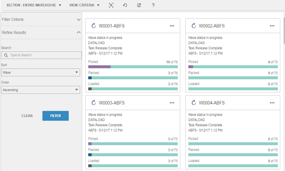This screenshot has height=171, width=285.
Task: Click the search zoom icon in the toolbar
Action: (111, 5)
